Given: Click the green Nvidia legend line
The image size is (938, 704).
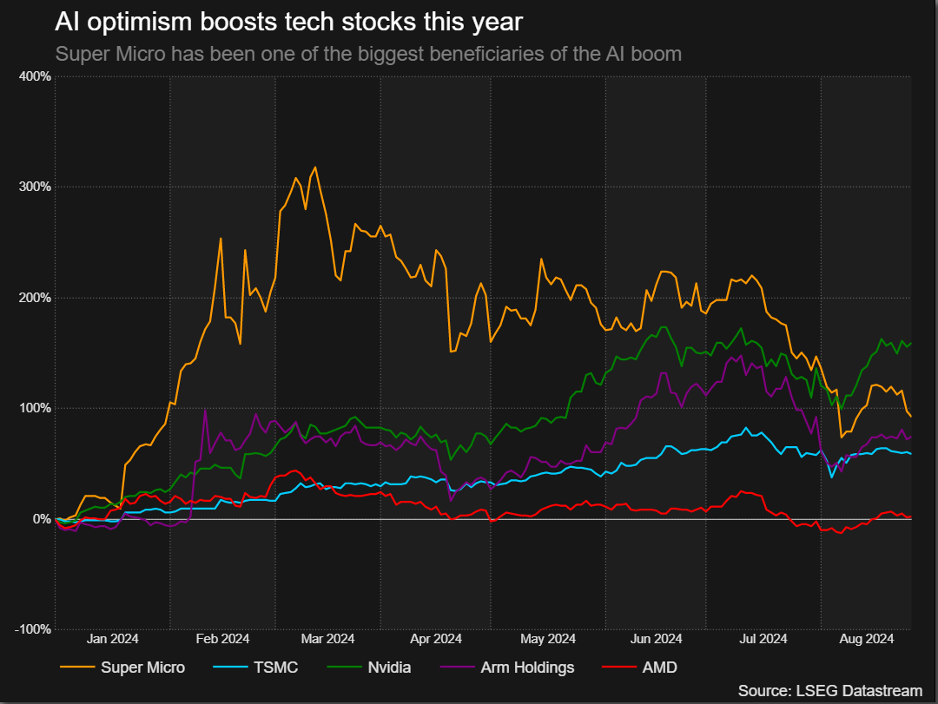Looking at the screenshot, I should point(344,667).
